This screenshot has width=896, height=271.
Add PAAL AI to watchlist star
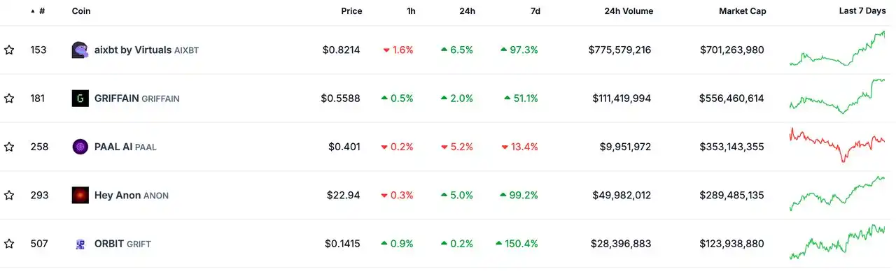9,147
